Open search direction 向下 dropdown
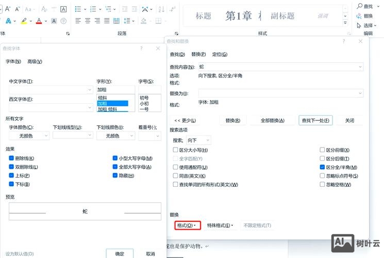 click(x=208, y=140)
